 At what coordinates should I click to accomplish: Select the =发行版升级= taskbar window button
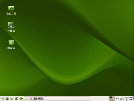click(57, 99)
